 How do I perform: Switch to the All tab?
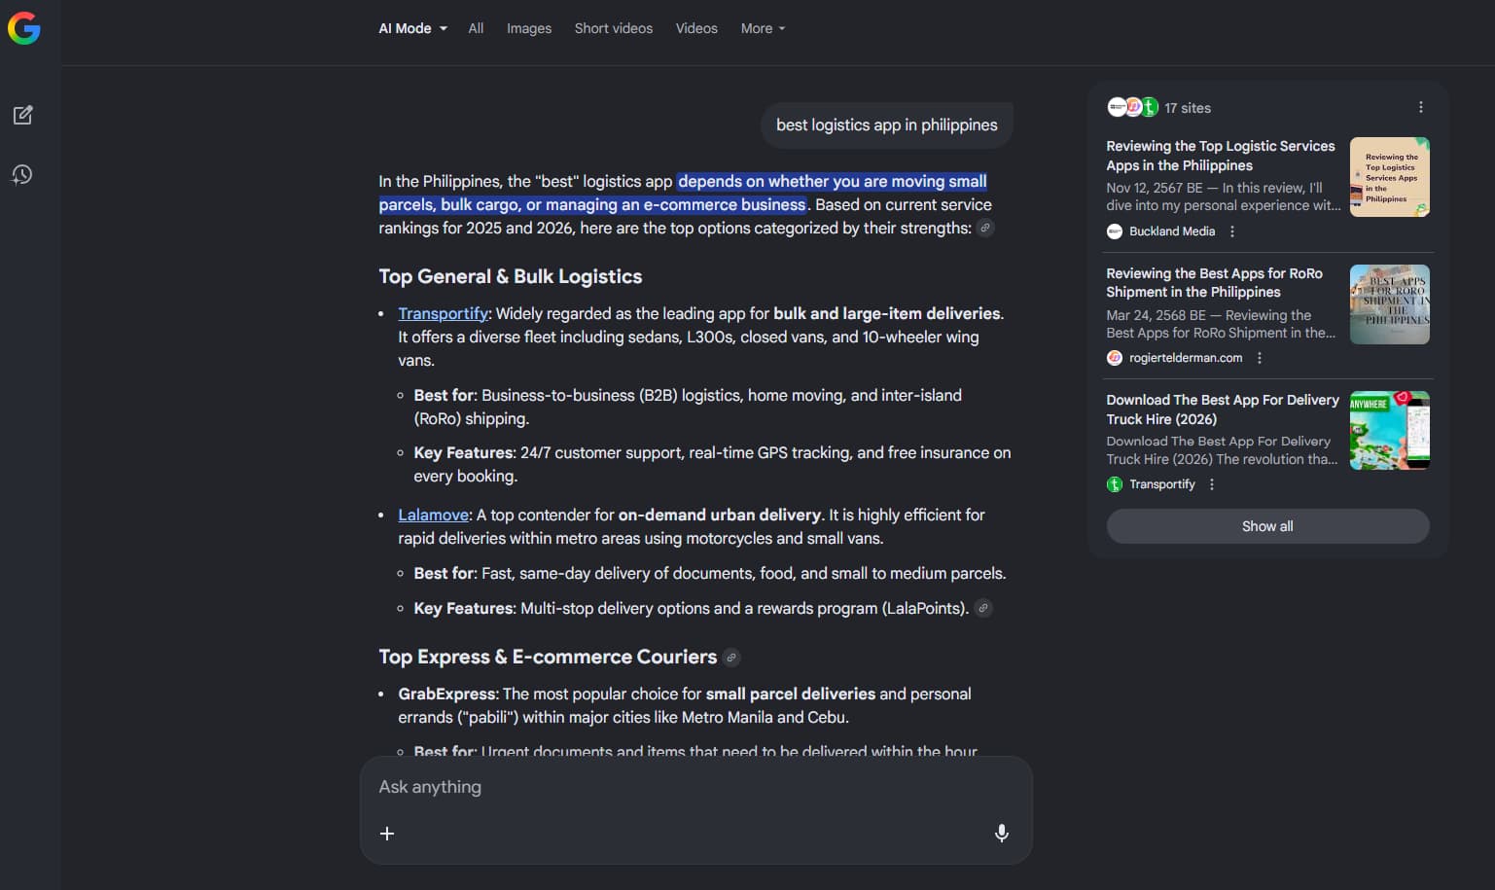[x=476, y=28]
